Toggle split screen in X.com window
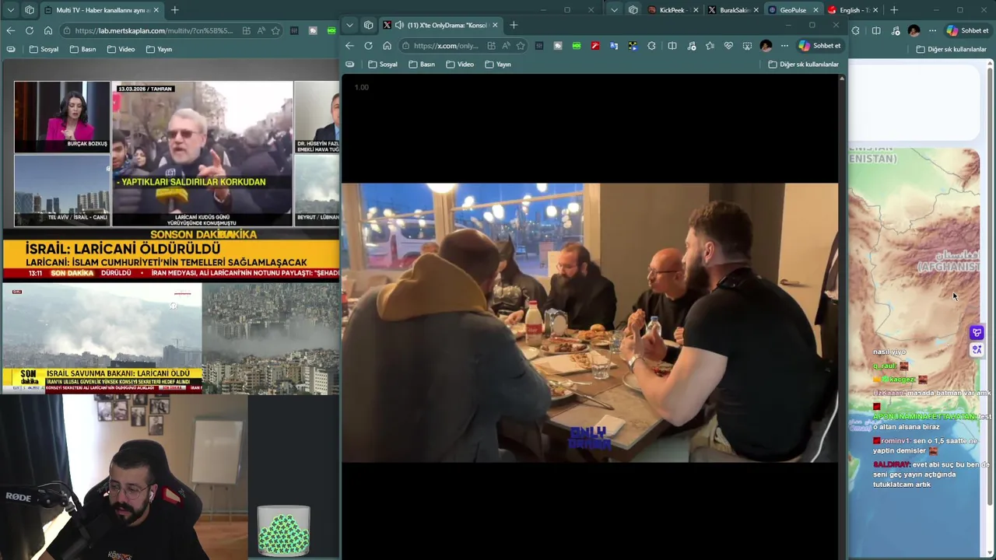Viewport: 996px width, 560px height. (x=672, y=46)
